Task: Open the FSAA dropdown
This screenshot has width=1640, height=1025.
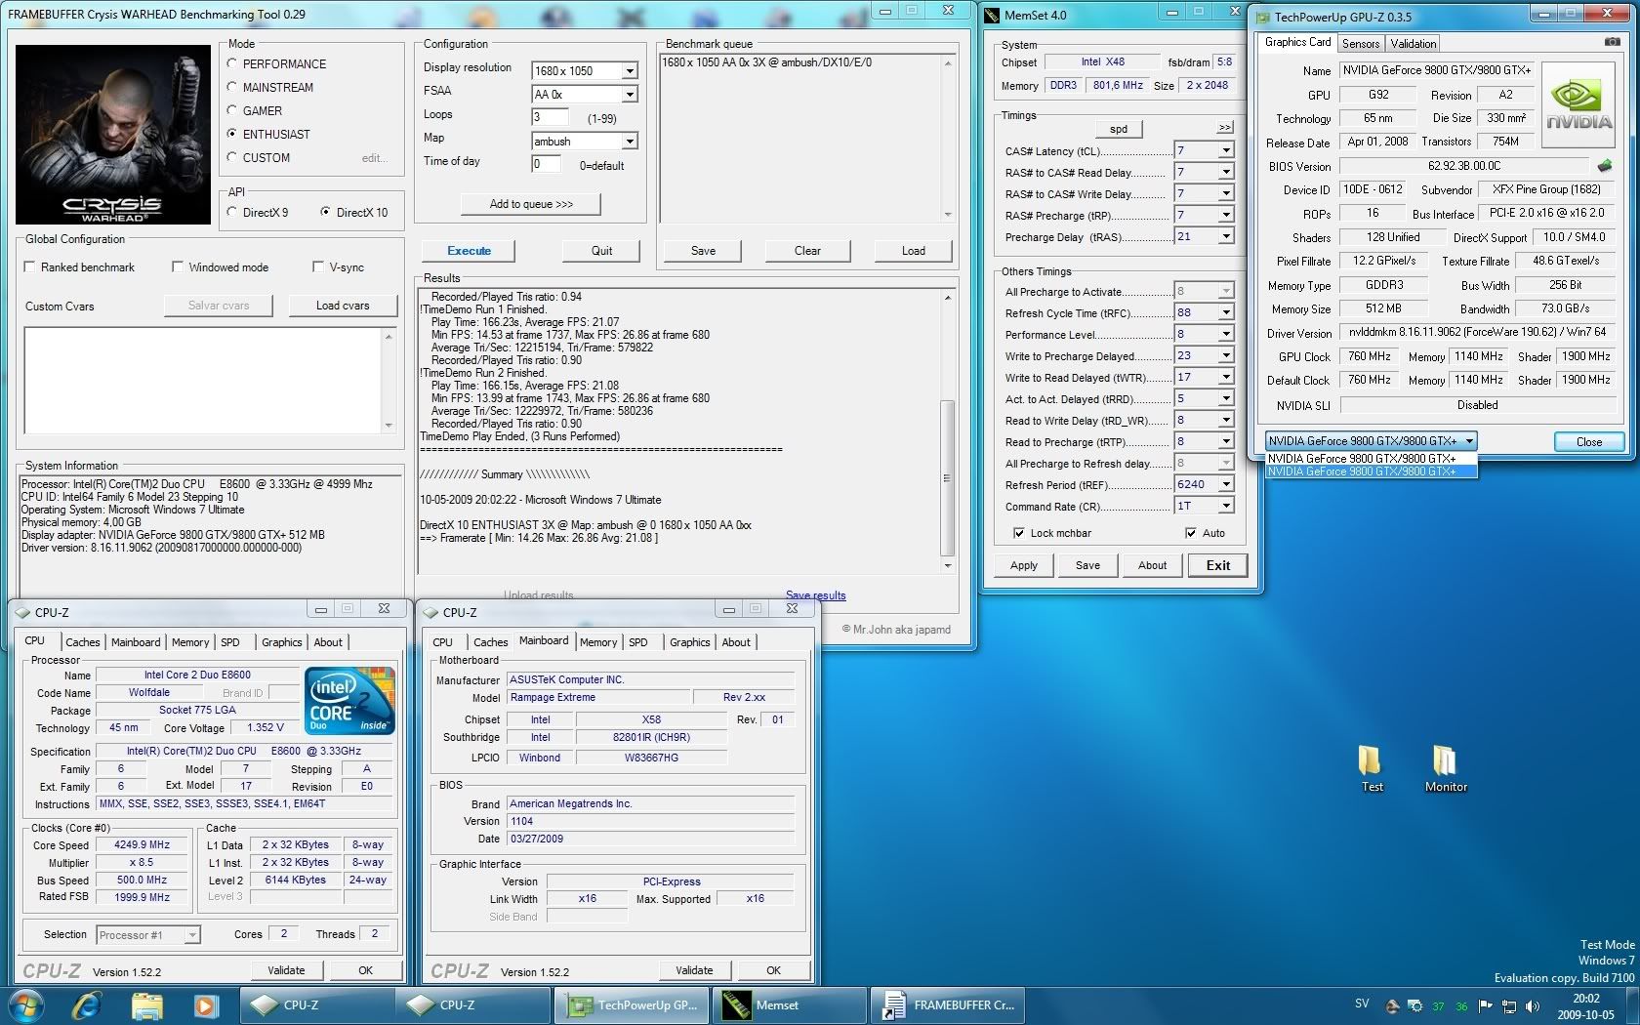Action: 630,94
